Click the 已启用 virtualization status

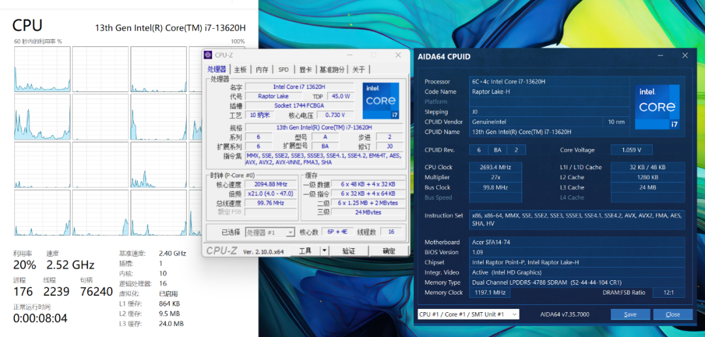(168, 293)
